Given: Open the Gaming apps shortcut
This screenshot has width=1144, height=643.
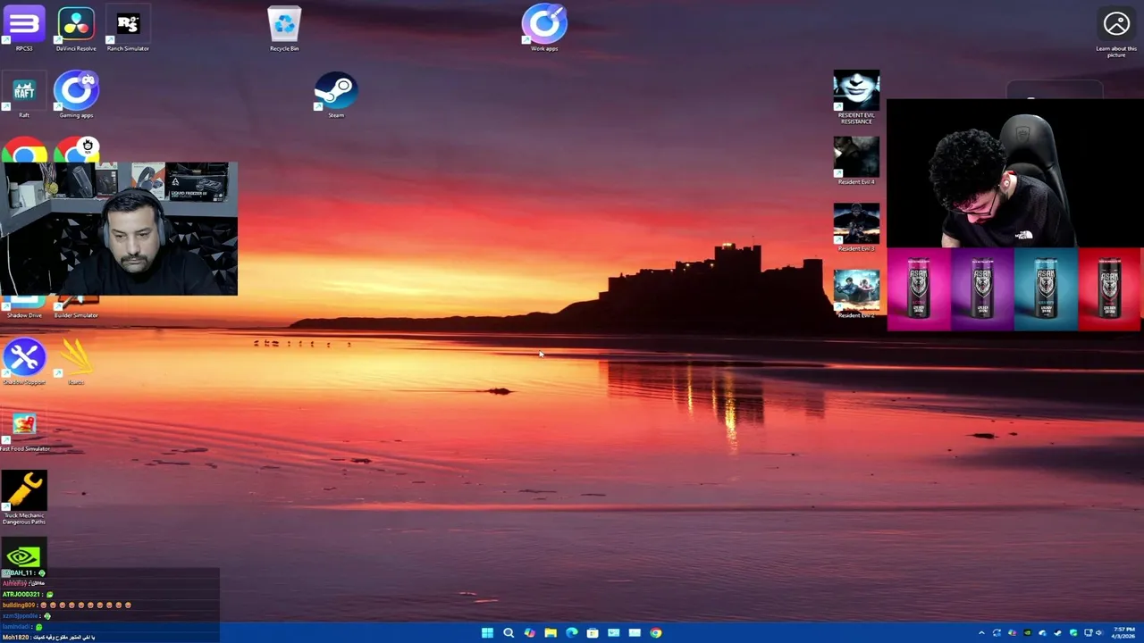Looking at the screenshot, I should (x=76, y=95).
